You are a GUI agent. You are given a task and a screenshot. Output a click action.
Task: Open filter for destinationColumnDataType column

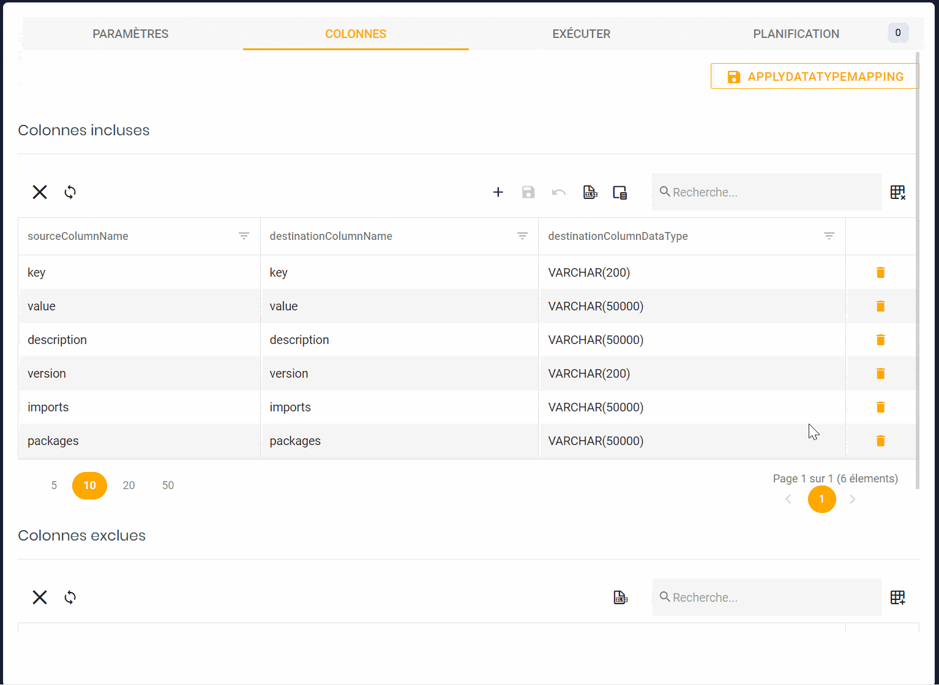click(x=829, y=236)
